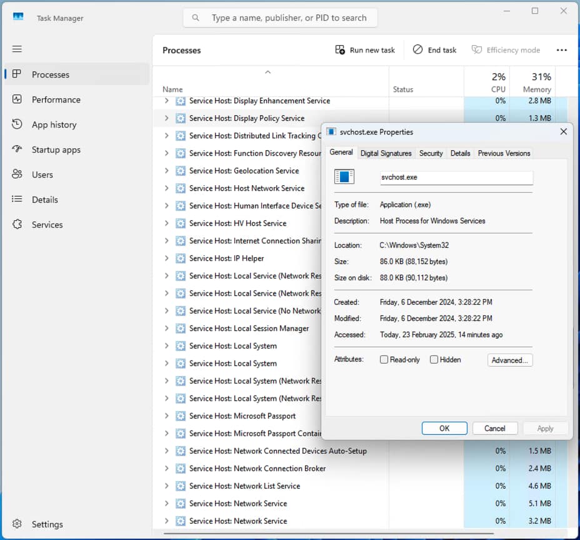580x540 pixels.
Task: Enable the Read-only attribute
Action: (384, 359)
